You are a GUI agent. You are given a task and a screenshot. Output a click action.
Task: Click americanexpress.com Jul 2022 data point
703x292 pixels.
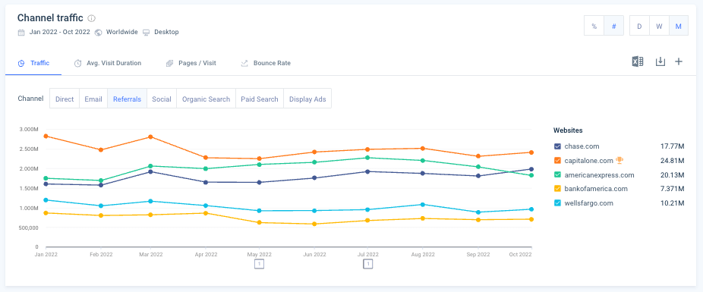coord(368,158)
